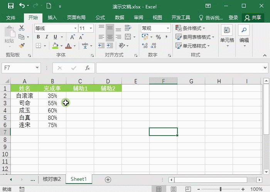
Task: Switch to the 插入 Insert tab
Action: [52, 18]
